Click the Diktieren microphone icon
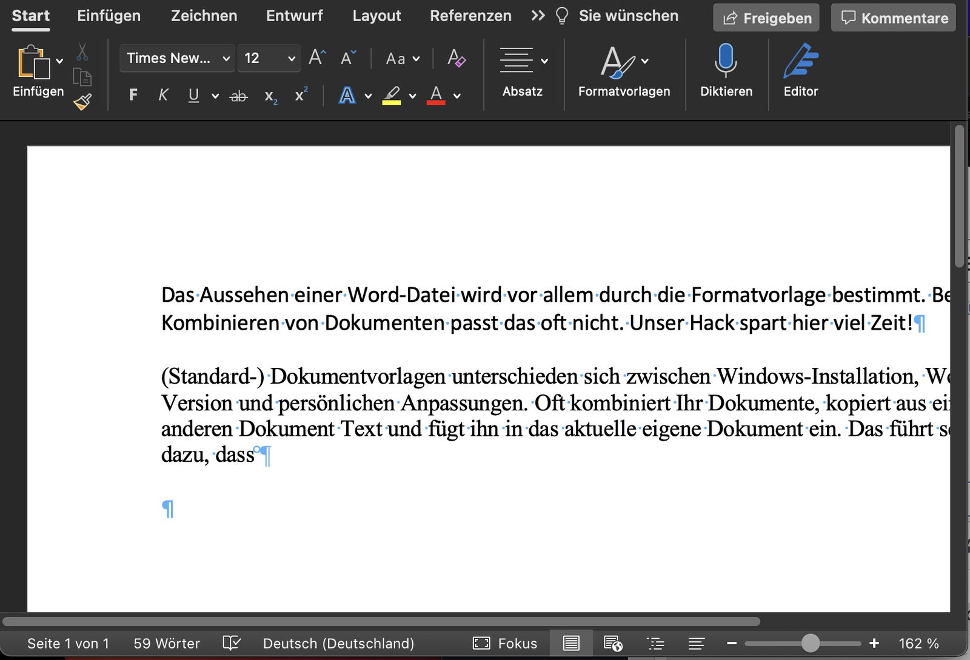Viewport: 970px width, 660px height. coord(726,61)
